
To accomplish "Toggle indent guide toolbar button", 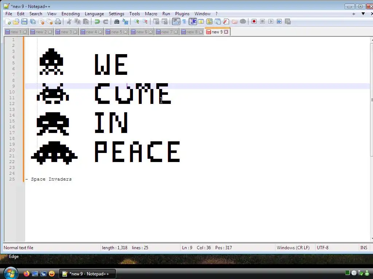I will click(193, 21).
